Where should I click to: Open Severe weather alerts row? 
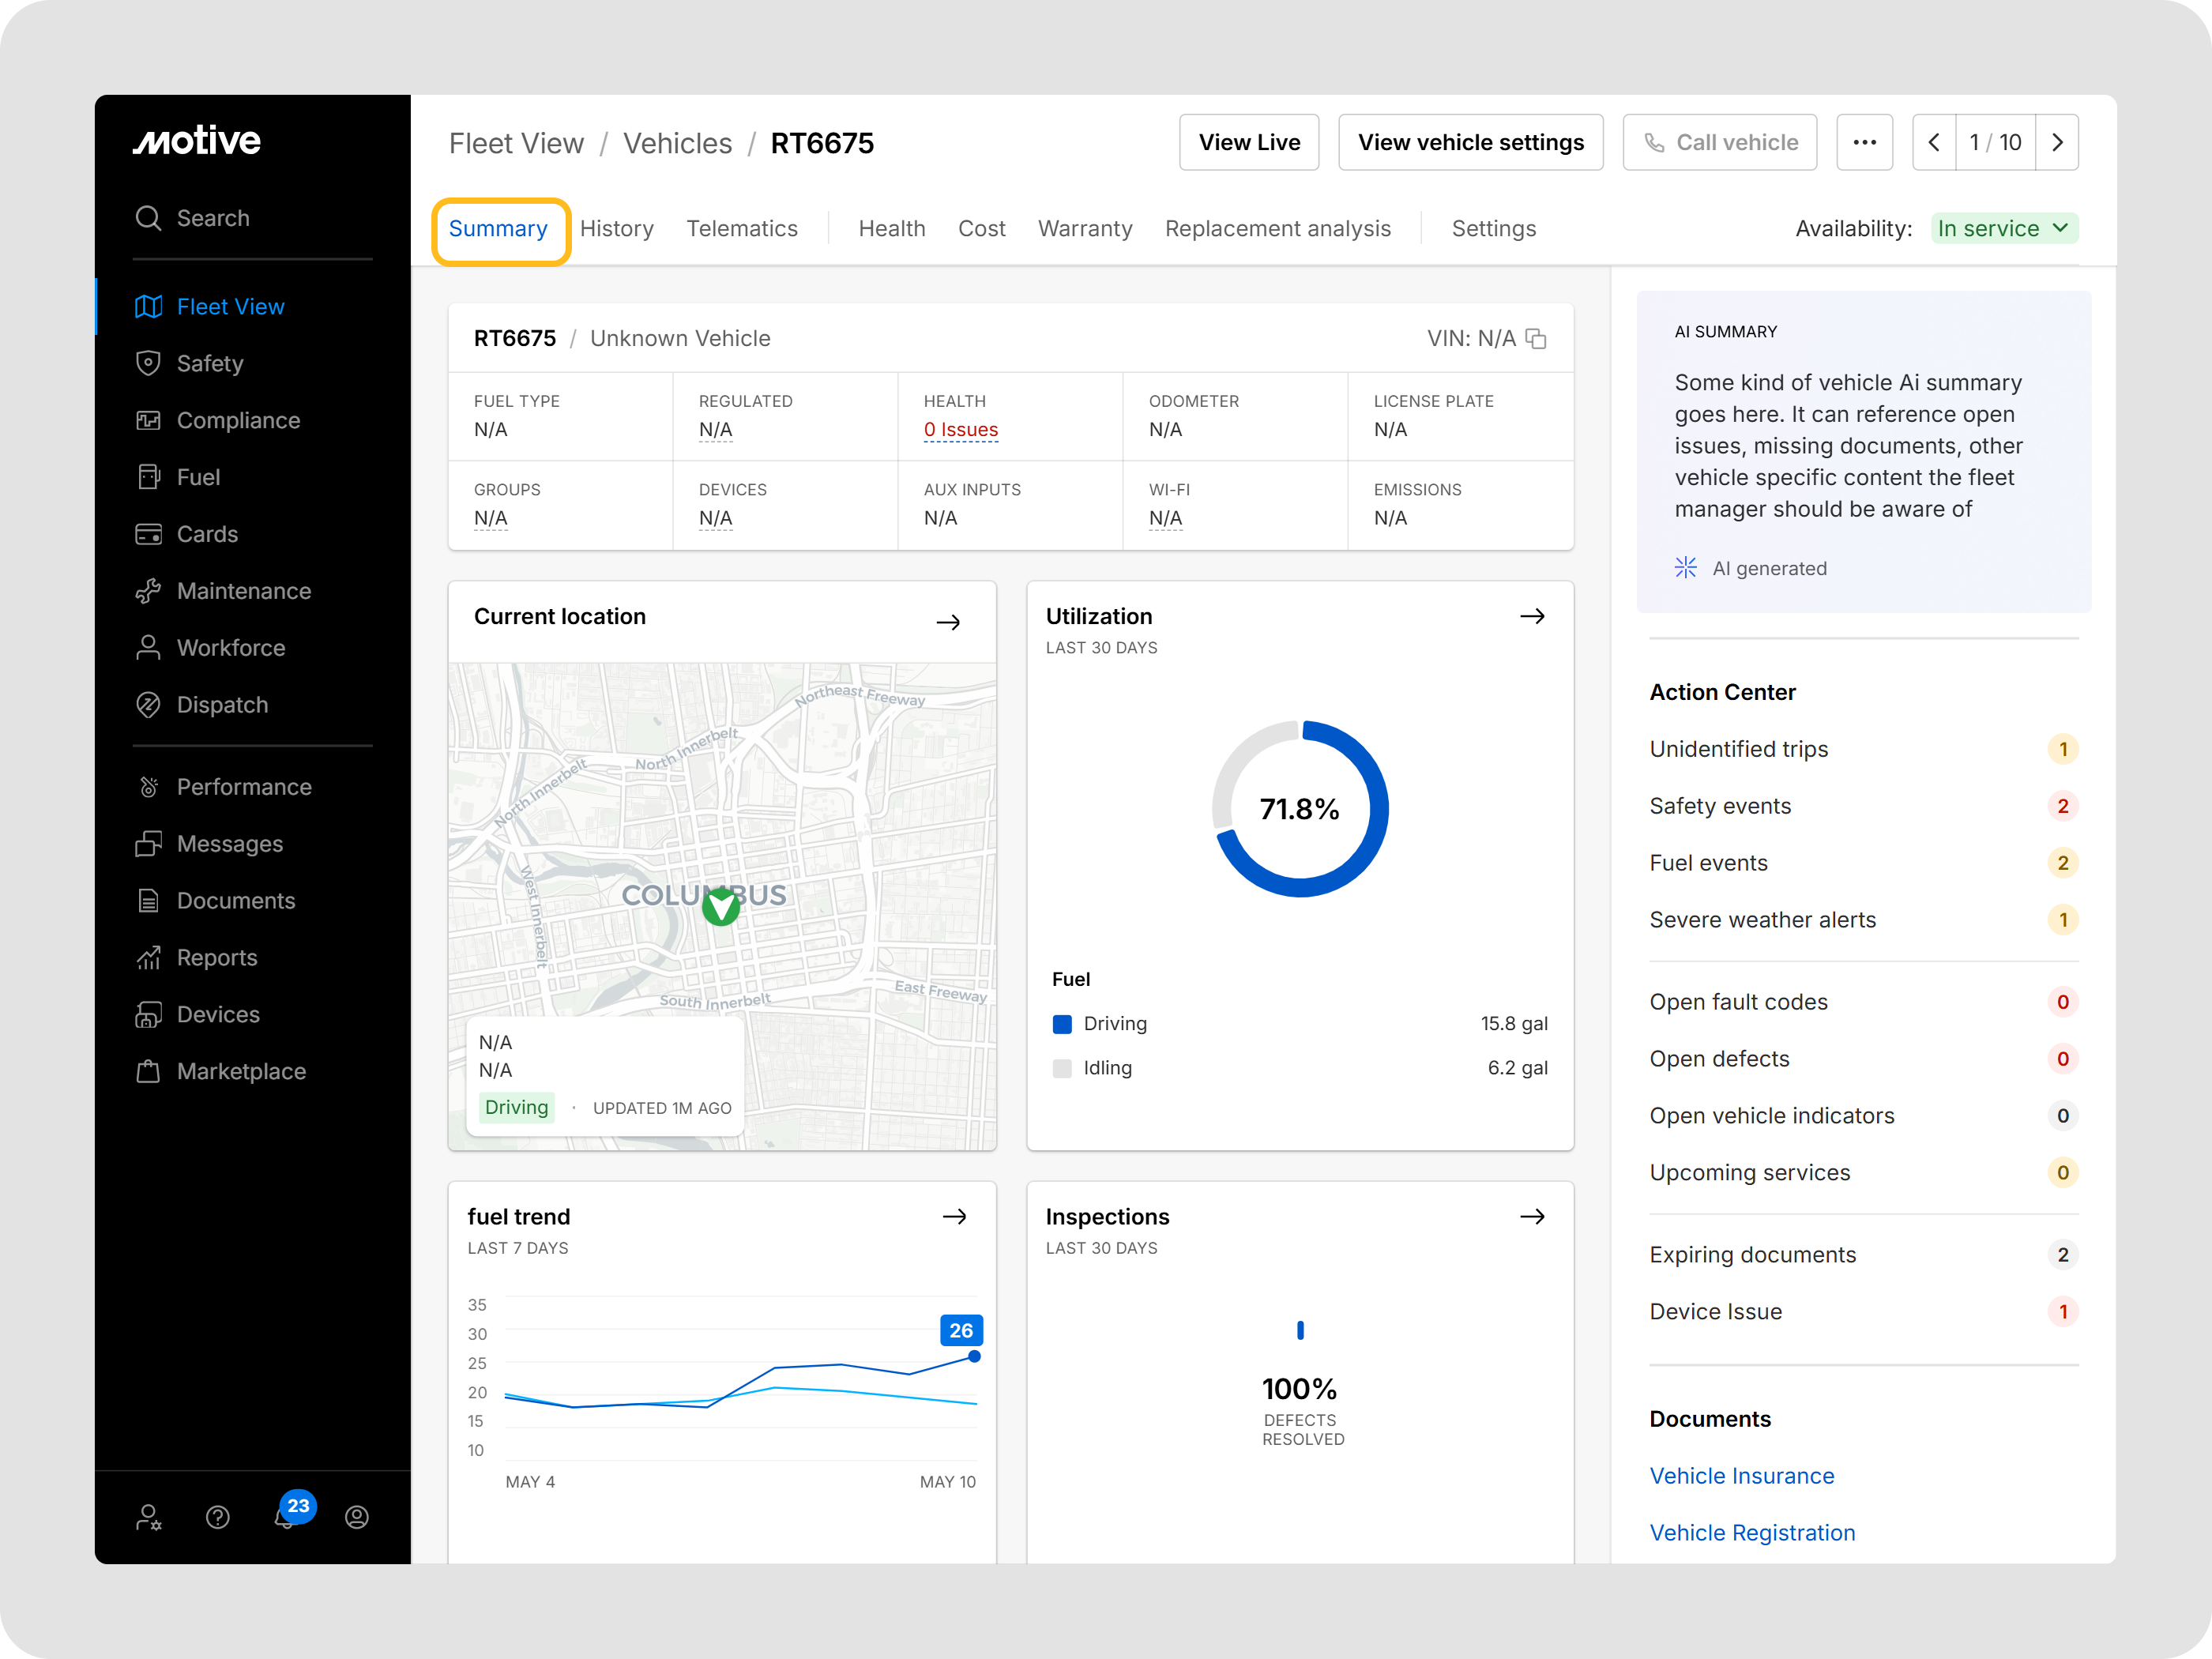click(x=1864, y=920)
